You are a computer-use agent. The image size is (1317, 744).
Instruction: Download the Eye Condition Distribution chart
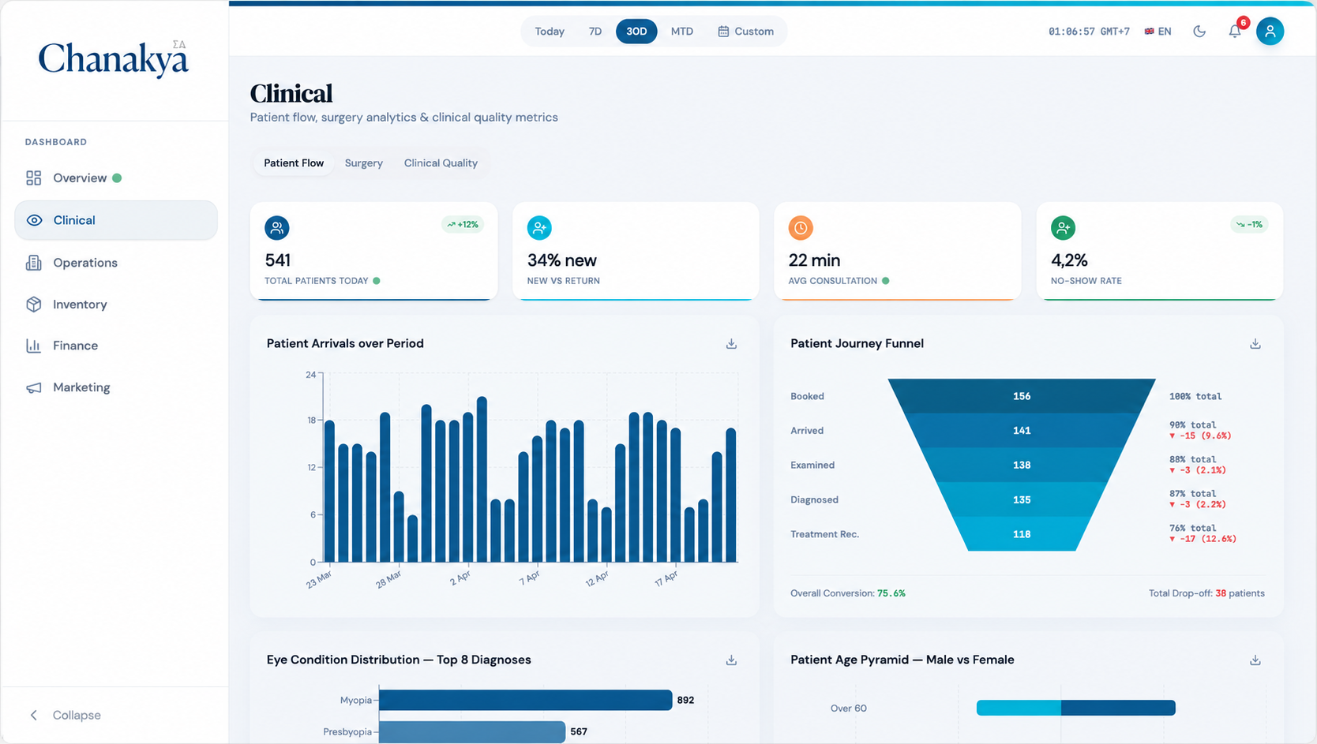pos(731,660)
